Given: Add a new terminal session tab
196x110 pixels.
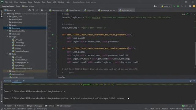Looking at the screenshot, I should [x=24, y=81].
